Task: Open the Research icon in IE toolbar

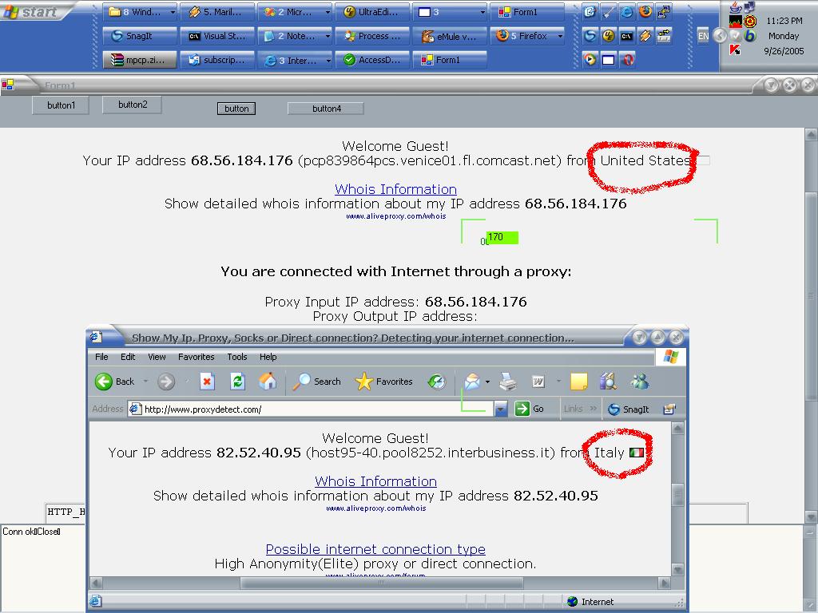Action: point(608,382)
